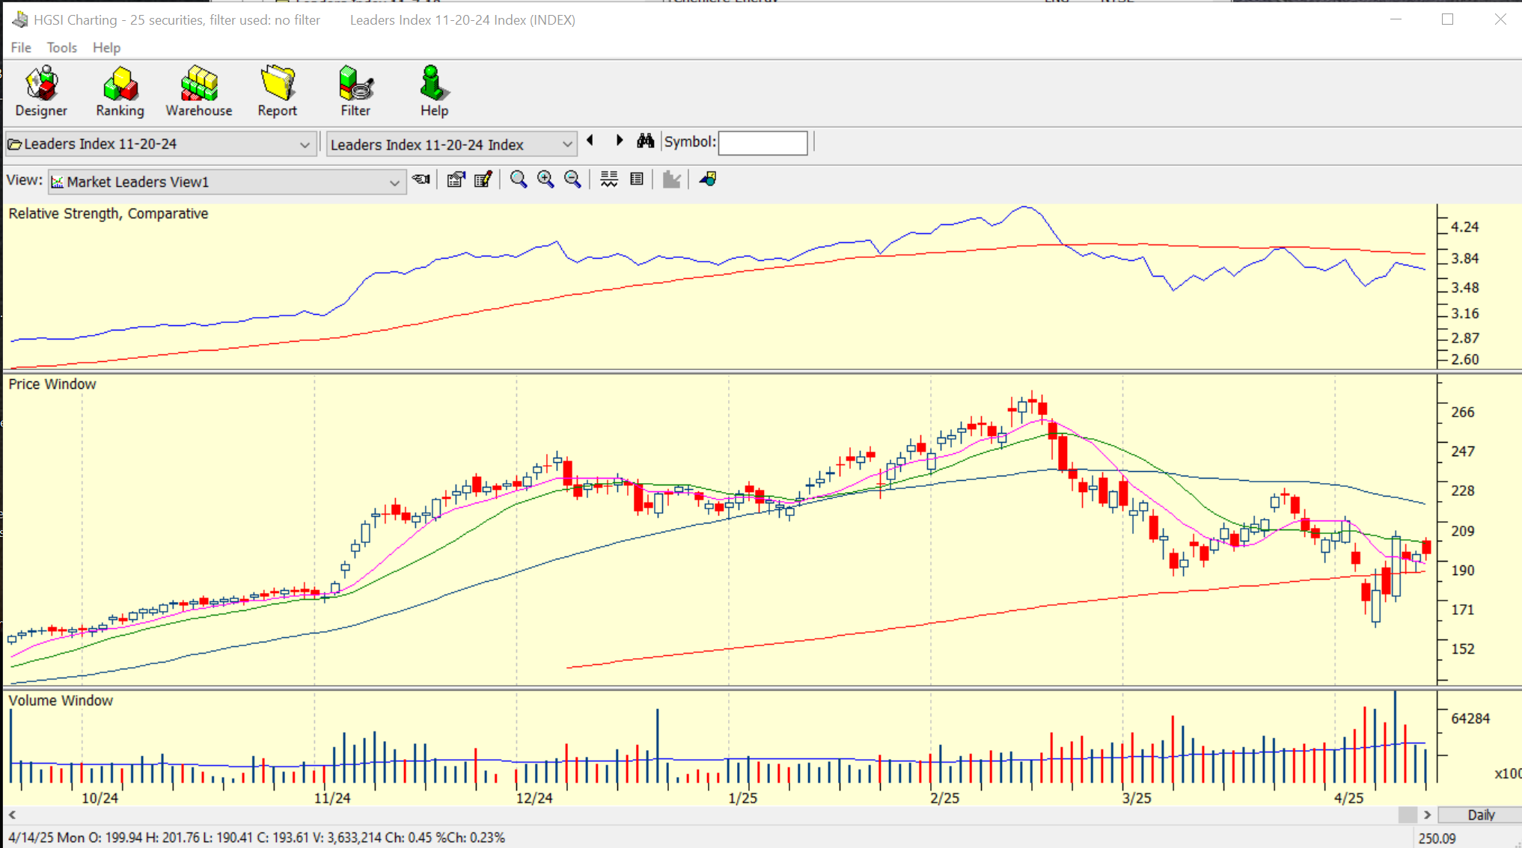Click the 4/25 date axis label
The image size is (1522, 848).
coord(1349,798)
